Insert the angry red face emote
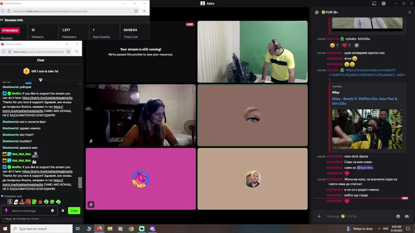This screenshot has width=415, height=233. 40,202
